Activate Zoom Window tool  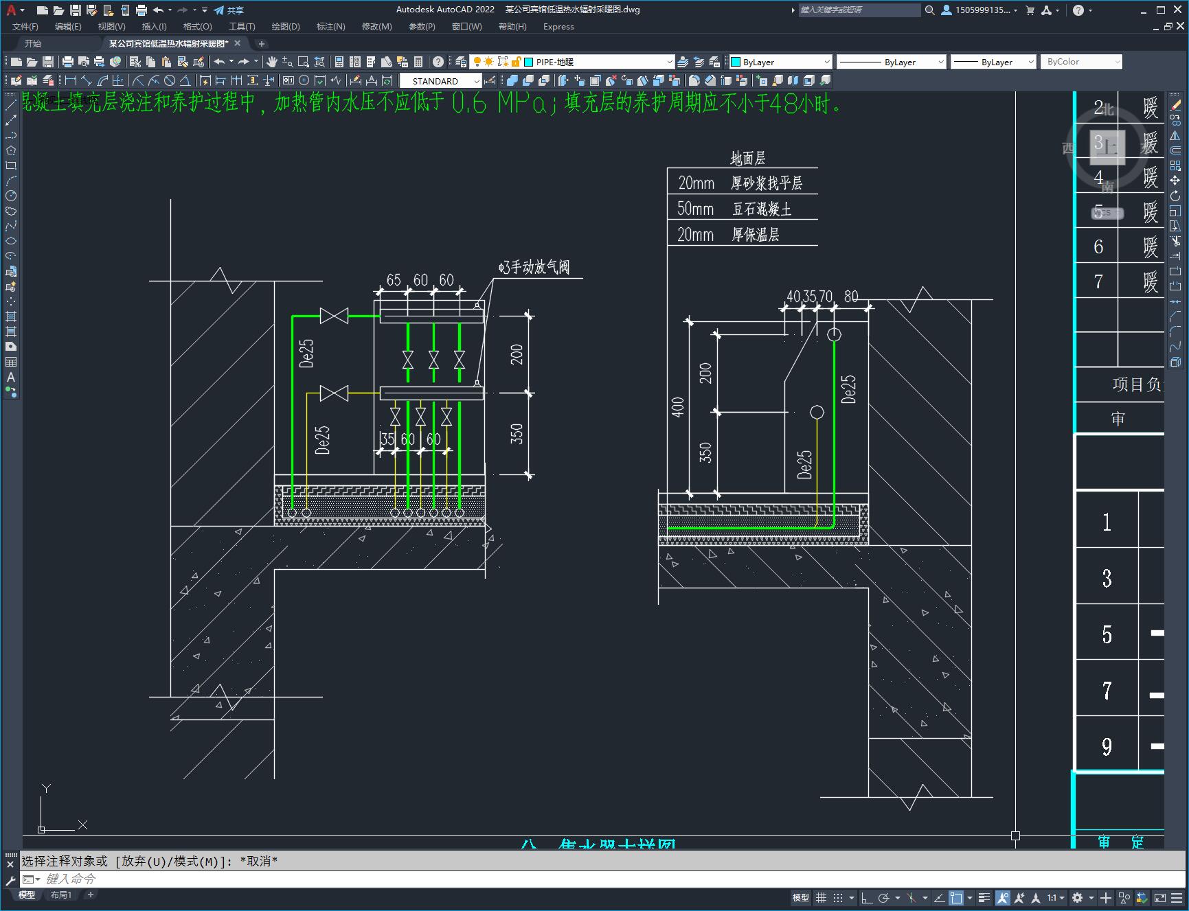304,62
